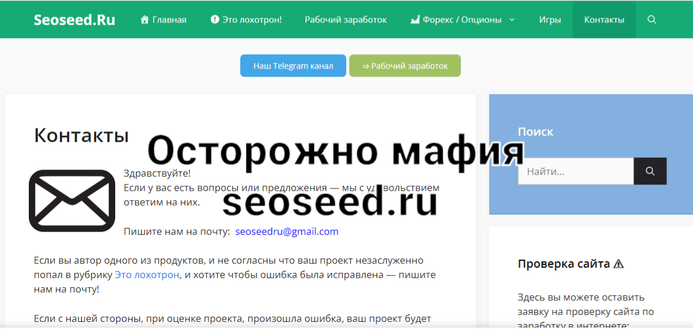Screen dimensions: 693x330
Task: Click the green ⇒ Рабочий заработок button
Action: (x=405, y=66)
